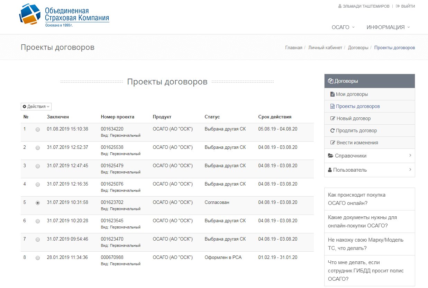The width and height of the screenshot is (428, 288).
Task: Click the file icon beside Проекты договоров in sidebar
Action: point(333,106)
